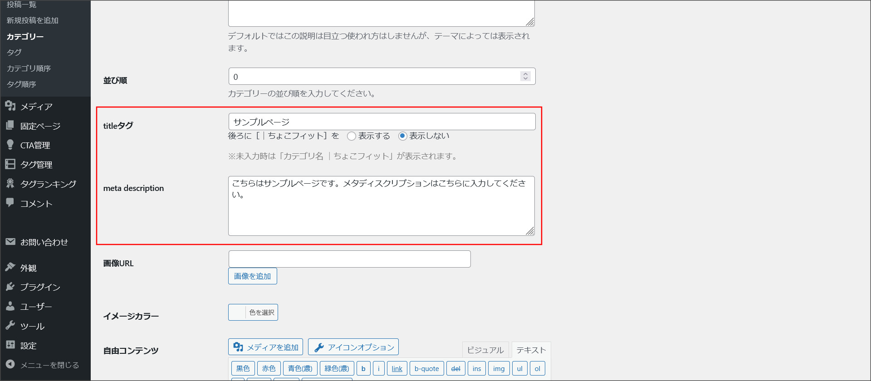Click the CTA管理 lightbulb icon
Viewport: 871px width, 381px height.
tap(10, 145)
